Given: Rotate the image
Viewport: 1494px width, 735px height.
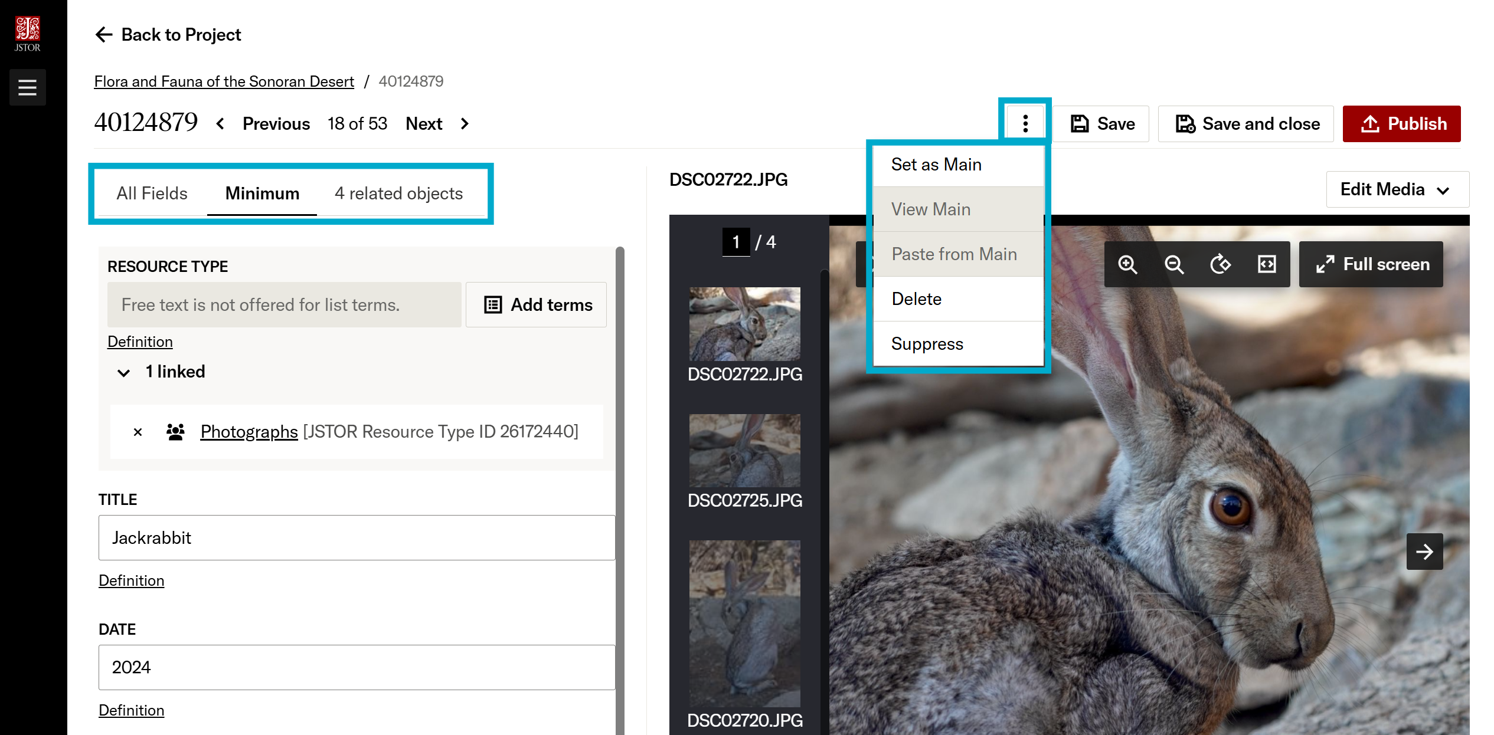Looking at the screenshot, I should [1220, 264].
